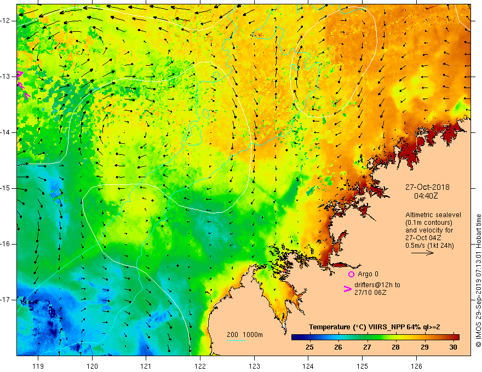482x372 pixels.
Task: Click the IMOS copyright timestamp text
Action: (x=478, y=281)
